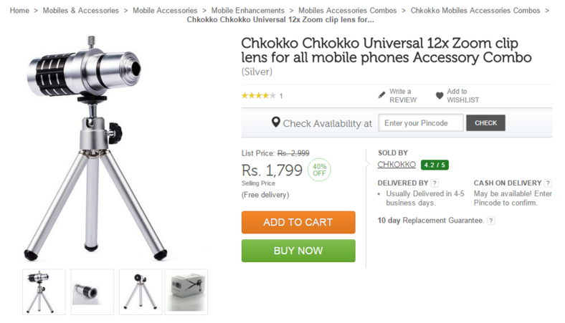
Task: Click the Add to Cart button
Action: pyautogui.click(x=298, y=222)
